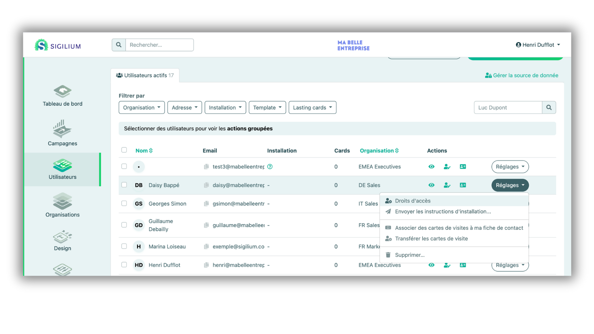The image size is (594, 334).
Task: Click the business-card icon on the test3 row
Action: [x=463, y=167]
